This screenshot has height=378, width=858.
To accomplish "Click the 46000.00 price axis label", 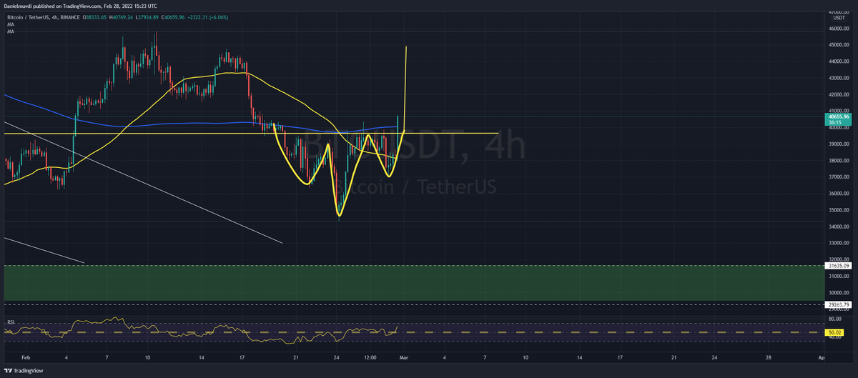I will coord(839,29).
